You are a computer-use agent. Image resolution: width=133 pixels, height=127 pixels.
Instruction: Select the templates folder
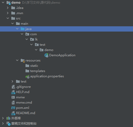[x=38, y=71]
